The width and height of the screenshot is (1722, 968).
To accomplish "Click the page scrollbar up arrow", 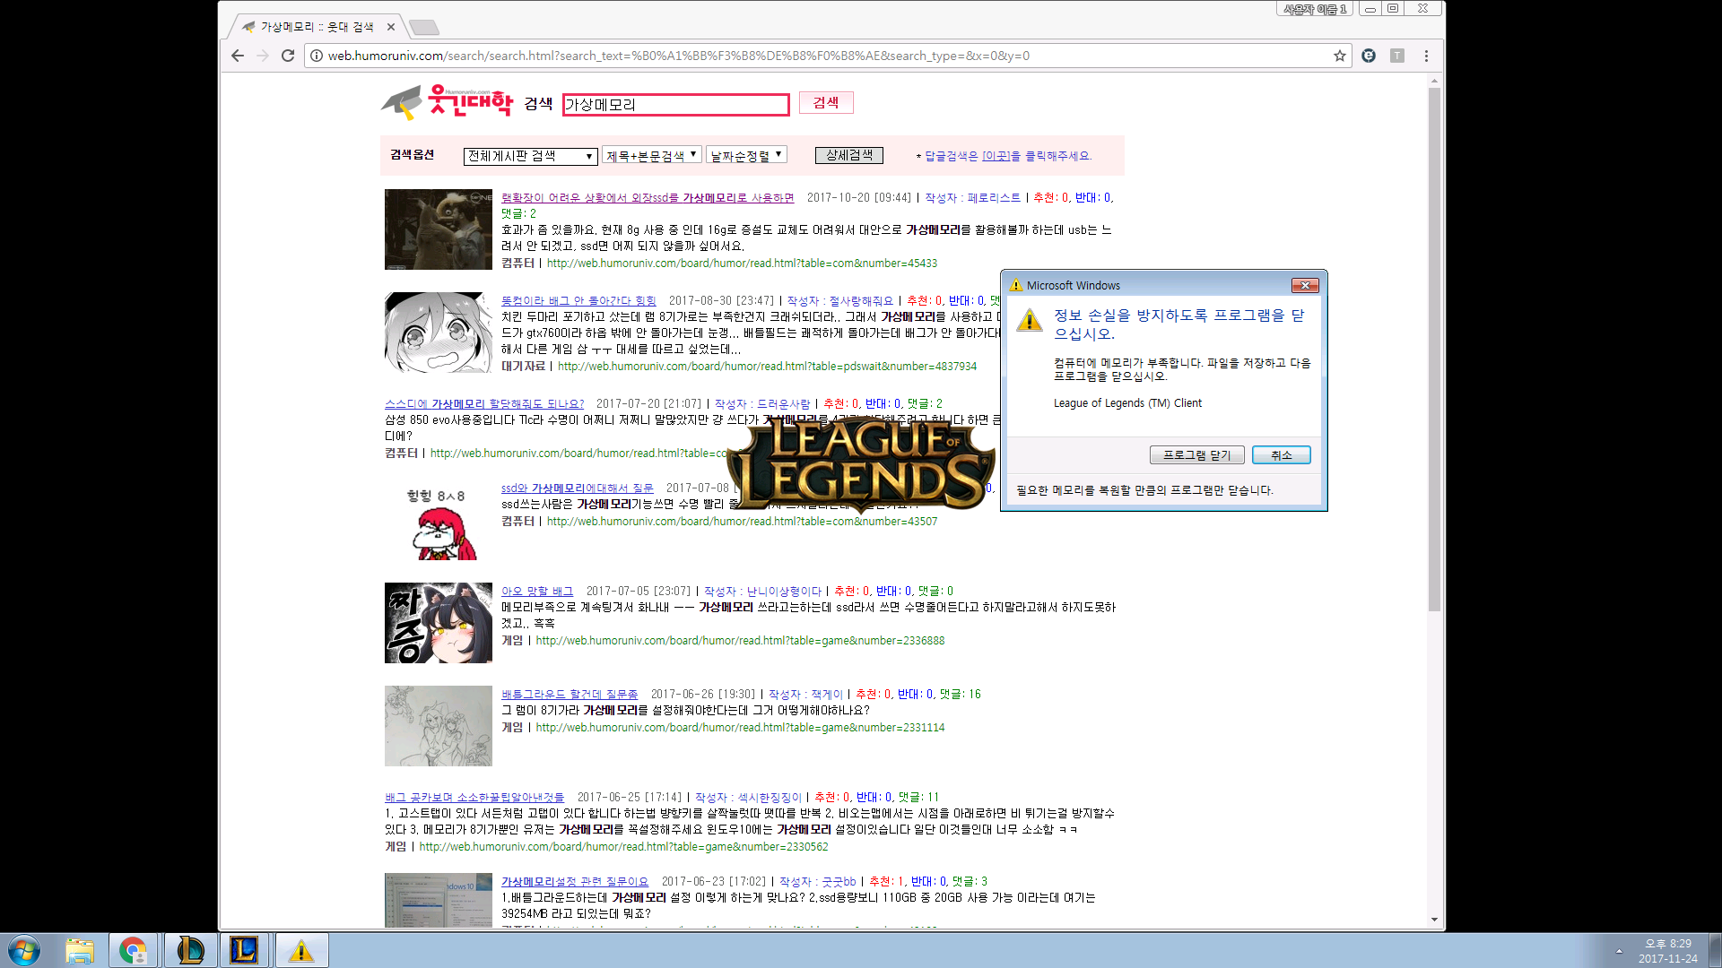I will point(1434,81).
